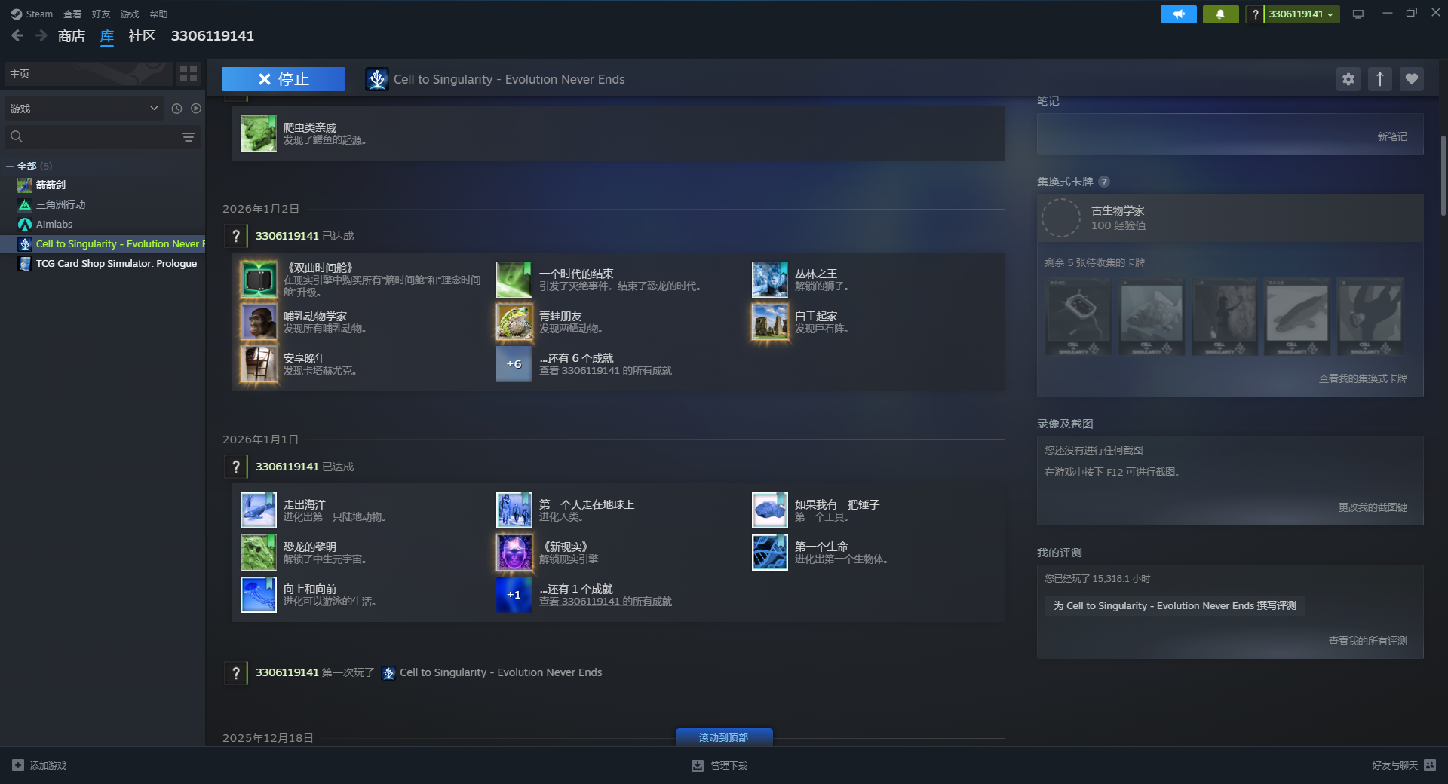Click the megaphone announcements icon

[x=1179, y=14]
